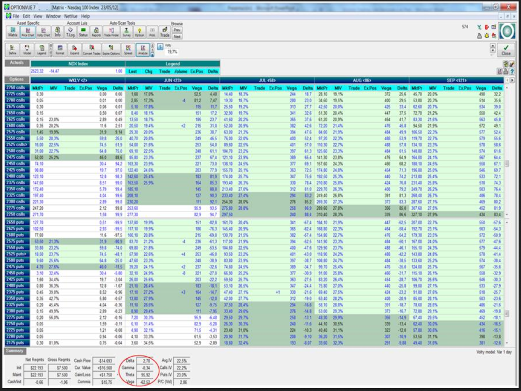Open the OpScan scanner
The image size is (521, 391).
coord(139,32)
